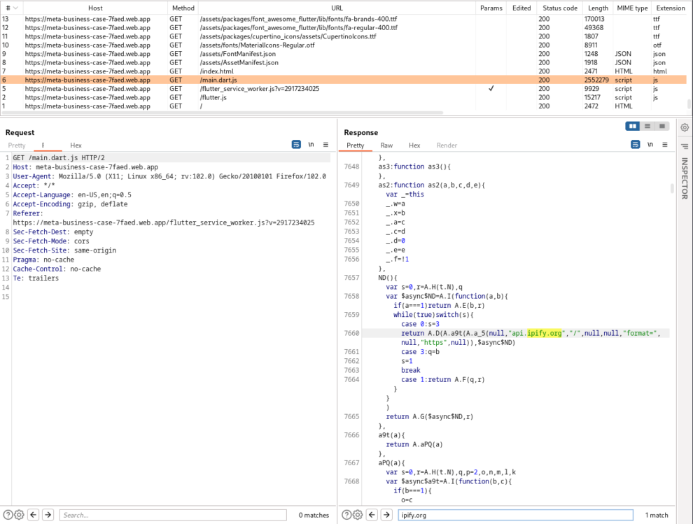The height and width of the screenshot is (524, 693).
Task: Toggle non-printable chars (\n) in Response
Action: pos(650,145)
